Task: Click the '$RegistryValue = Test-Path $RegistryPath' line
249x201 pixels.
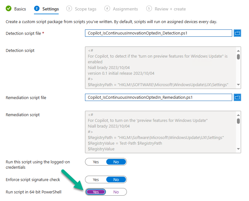Action: (x=125, y=143)
